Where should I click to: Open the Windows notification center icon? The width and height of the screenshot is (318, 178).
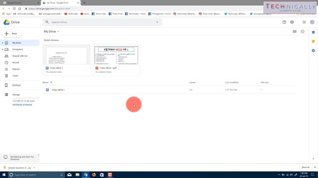click(x=313, y=175)
